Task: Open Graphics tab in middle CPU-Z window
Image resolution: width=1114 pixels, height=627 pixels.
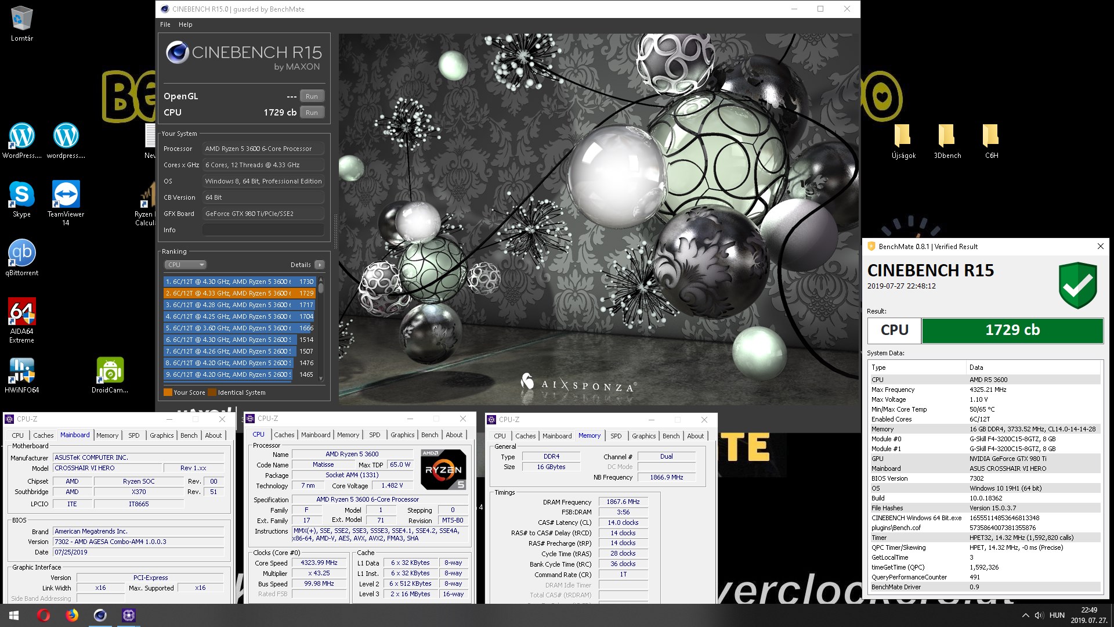Action: tap(403, 435)
